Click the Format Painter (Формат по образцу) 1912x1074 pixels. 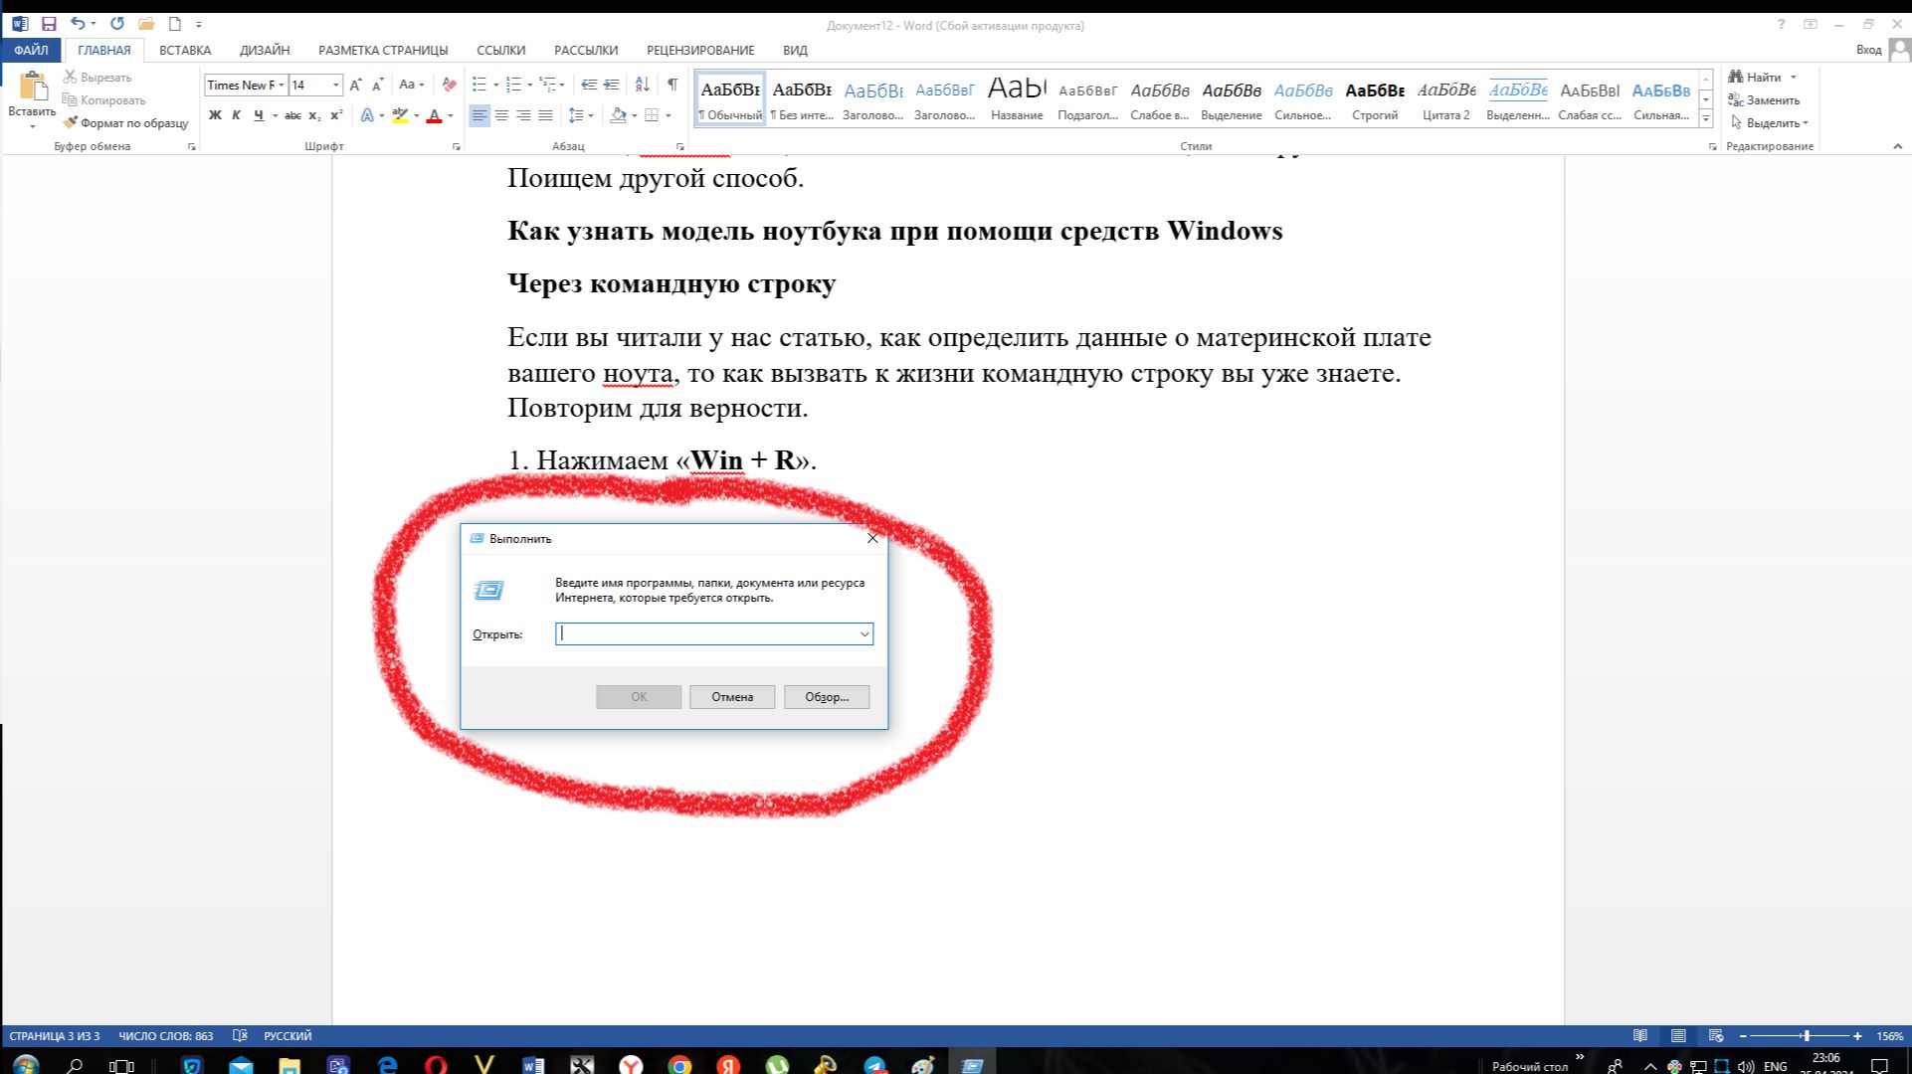(x=125, y=123)
